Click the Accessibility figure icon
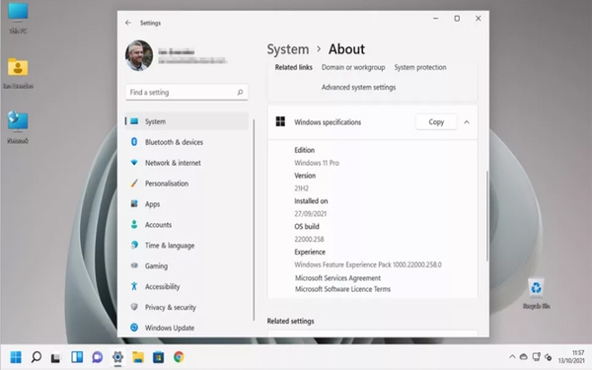Viewport: 592px width, 370px height. coord(134,286)
